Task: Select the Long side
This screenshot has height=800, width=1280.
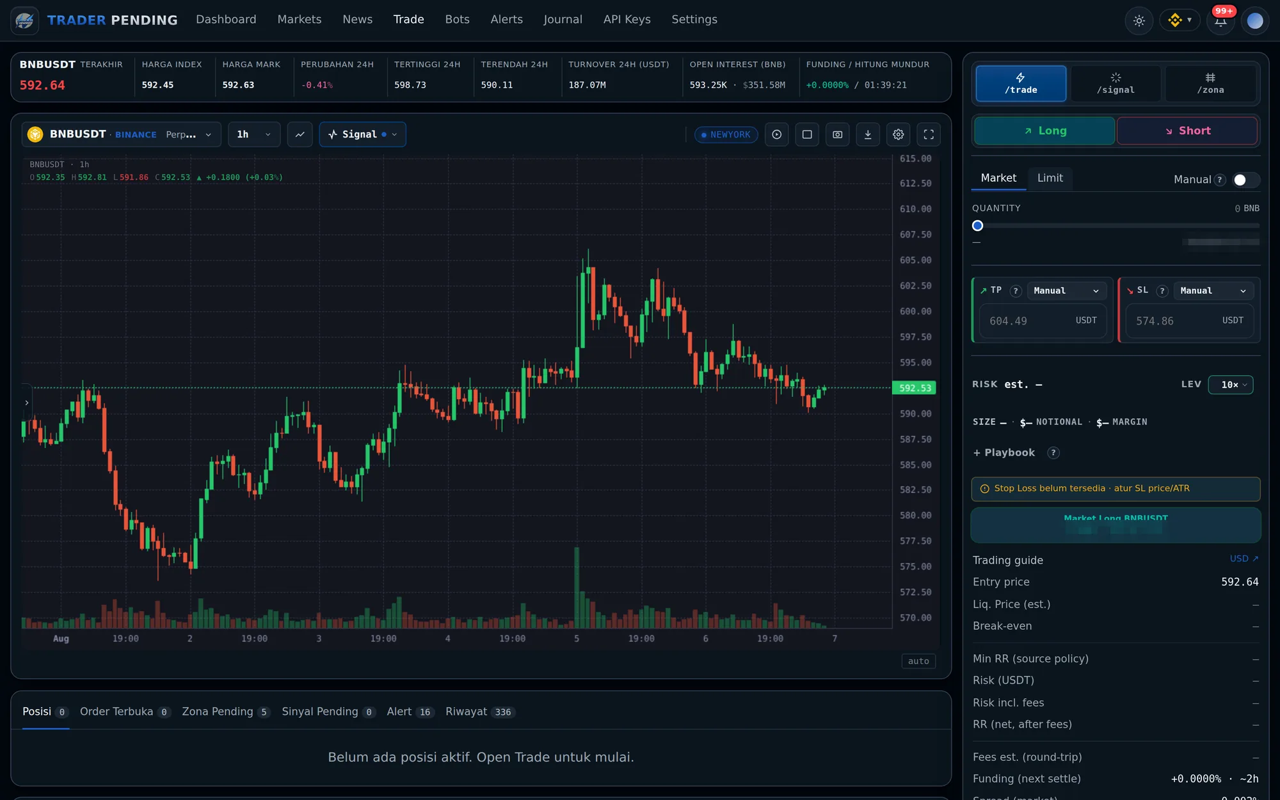Action: [1044, 131]
